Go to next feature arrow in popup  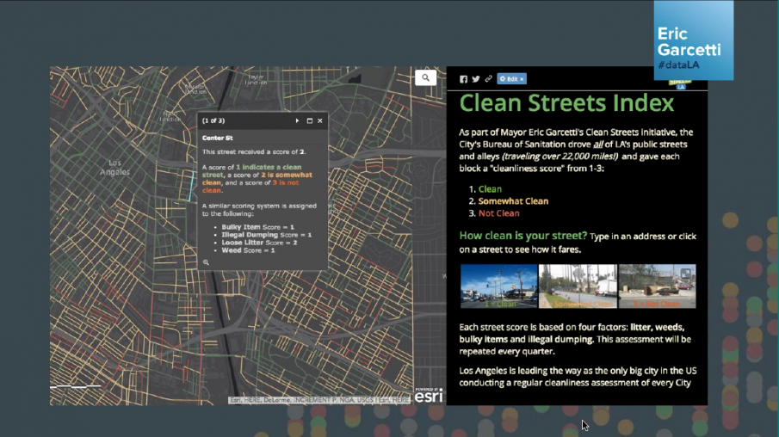pos(297,120)
